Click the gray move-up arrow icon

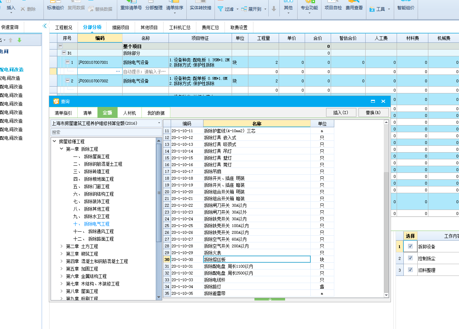click(x=11, y=40)
